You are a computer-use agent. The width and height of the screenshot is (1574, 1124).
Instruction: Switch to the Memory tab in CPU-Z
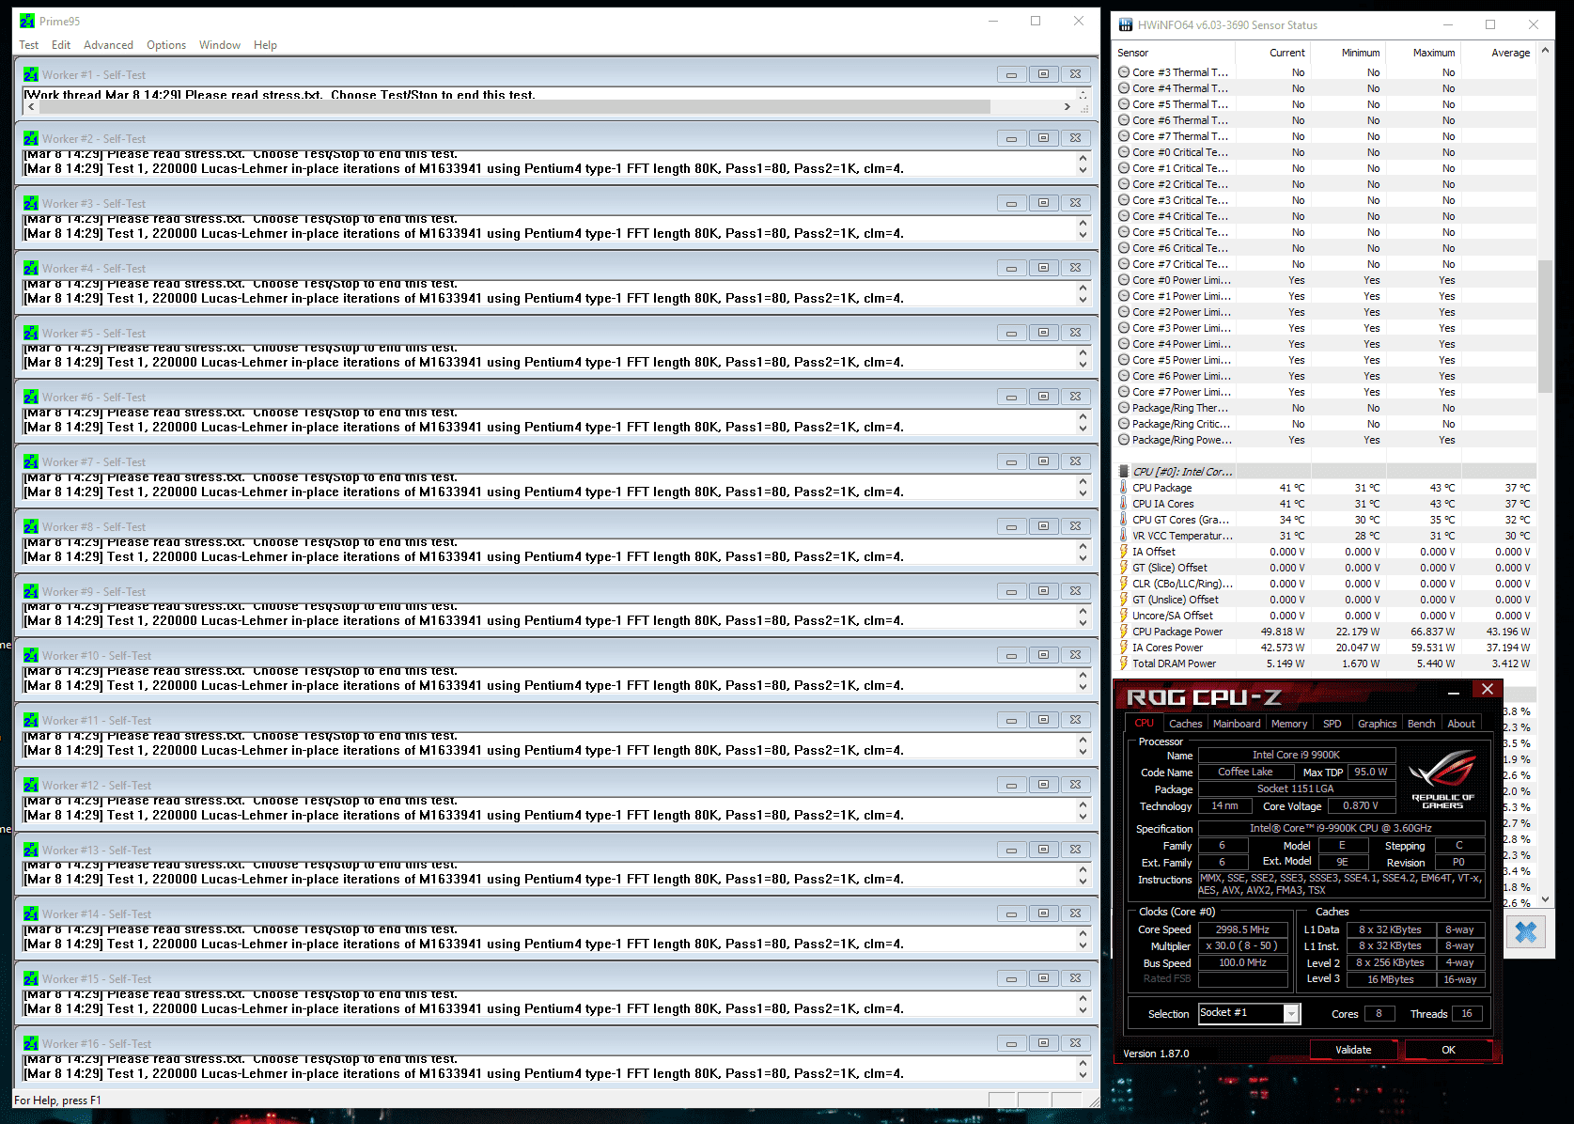tap(1289, 724)
